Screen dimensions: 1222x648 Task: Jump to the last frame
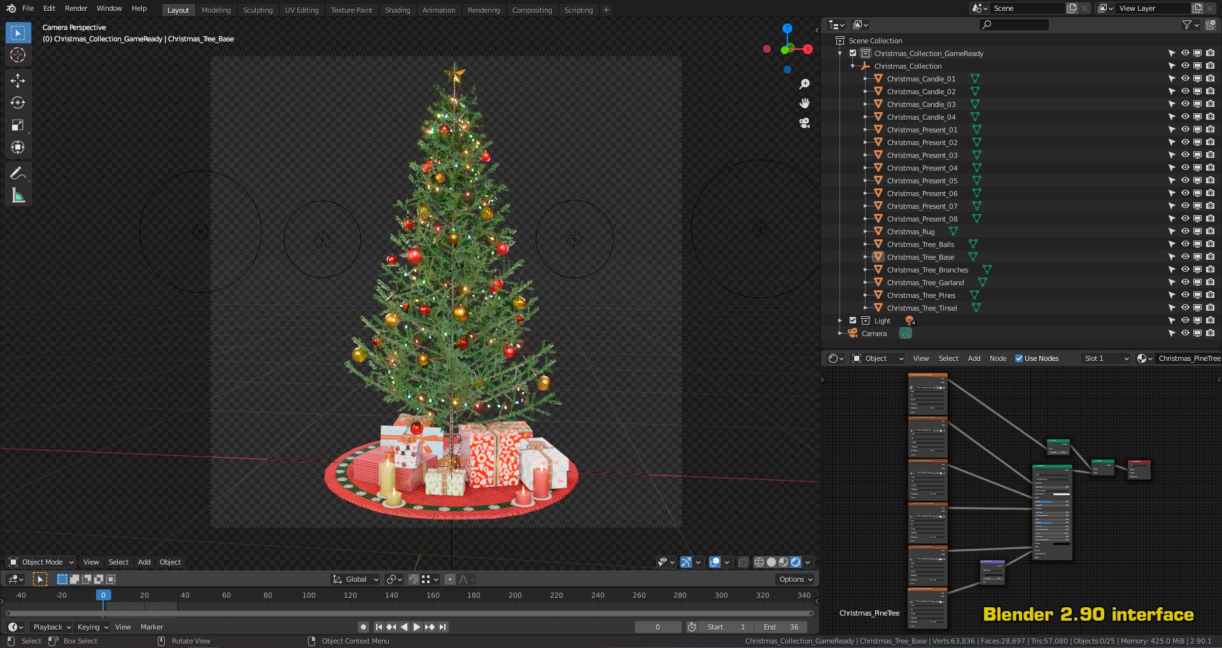point(443,627)
